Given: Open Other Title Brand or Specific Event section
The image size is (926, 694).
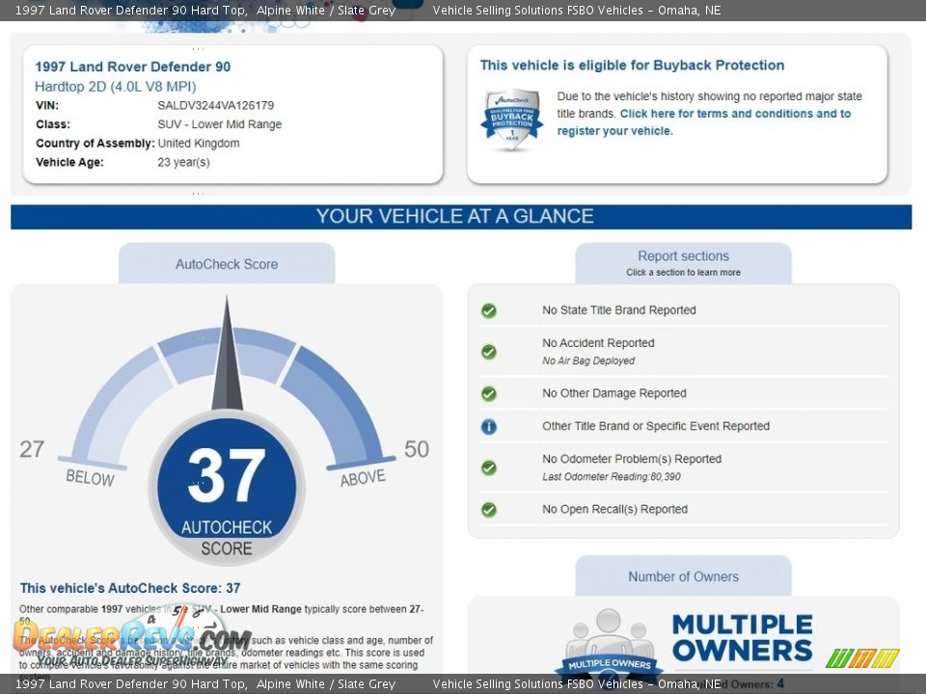Looking at the screenshot, I should (x=683, y=426).
